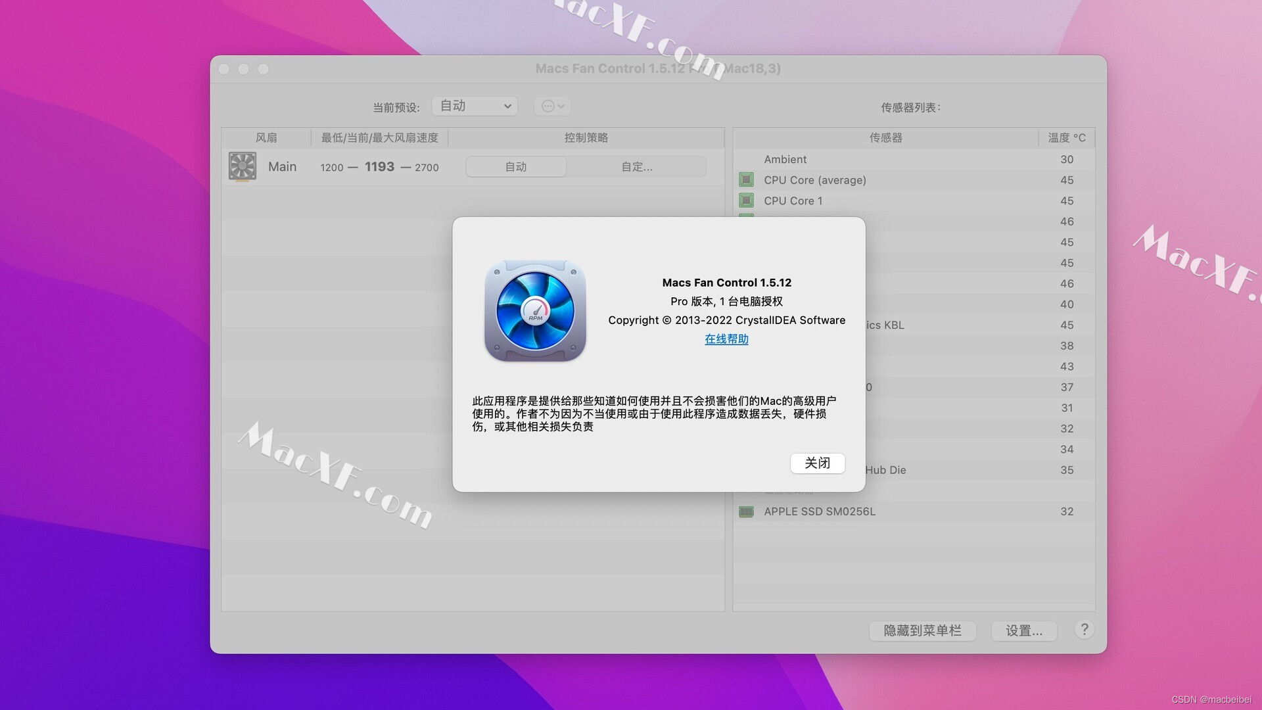The image size is (1262, 710).
Task: Open the 当前预设 dropdown
Action: (474, 106)
